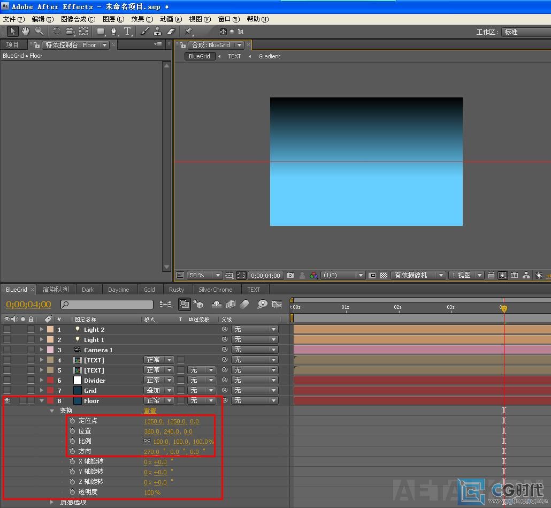Select the Pan Behind tool

pyautogui.click(x=83, y=31)
